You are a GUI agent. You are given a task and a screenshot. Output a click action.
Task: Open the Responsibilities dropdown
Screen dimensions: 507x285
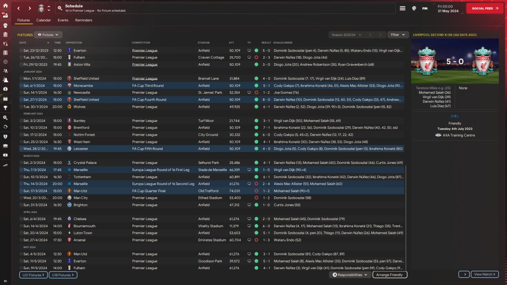click(350, 275)
